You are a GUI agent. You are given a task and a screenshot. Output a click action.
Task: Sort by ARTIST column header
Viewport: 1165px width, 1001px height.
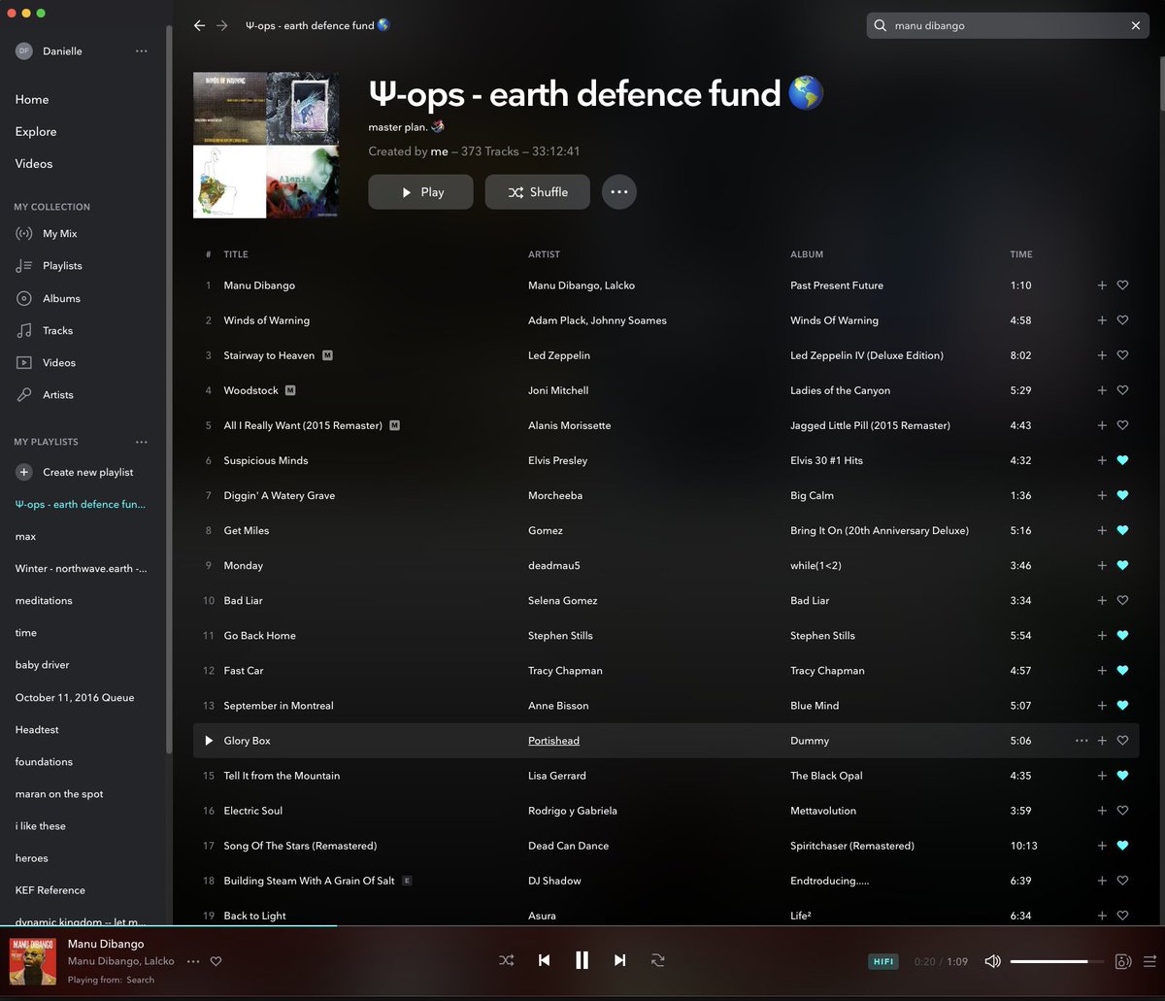tap(544, 254)
